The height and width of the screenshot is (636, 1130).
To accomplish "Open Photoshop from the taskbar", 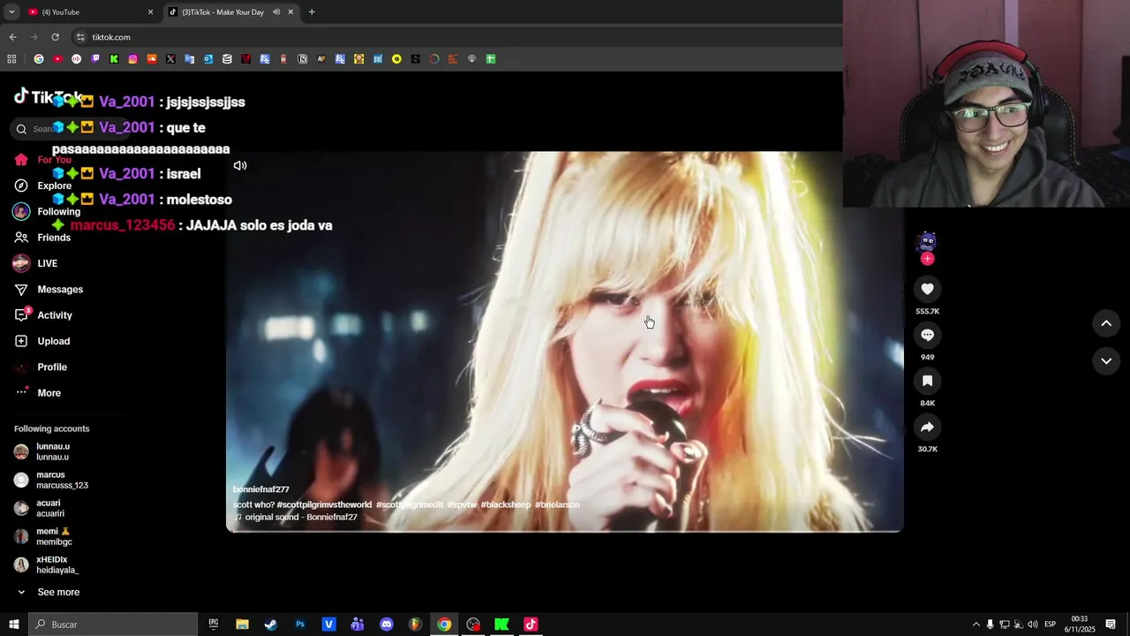I will (300, 625).
